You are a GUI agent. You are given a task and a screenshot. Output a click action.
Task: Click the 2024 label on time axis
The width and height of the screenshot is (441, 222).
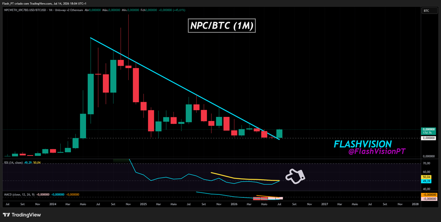point(53,204)
